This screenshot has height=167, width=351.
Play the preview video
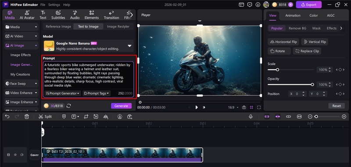pos(196,108)
